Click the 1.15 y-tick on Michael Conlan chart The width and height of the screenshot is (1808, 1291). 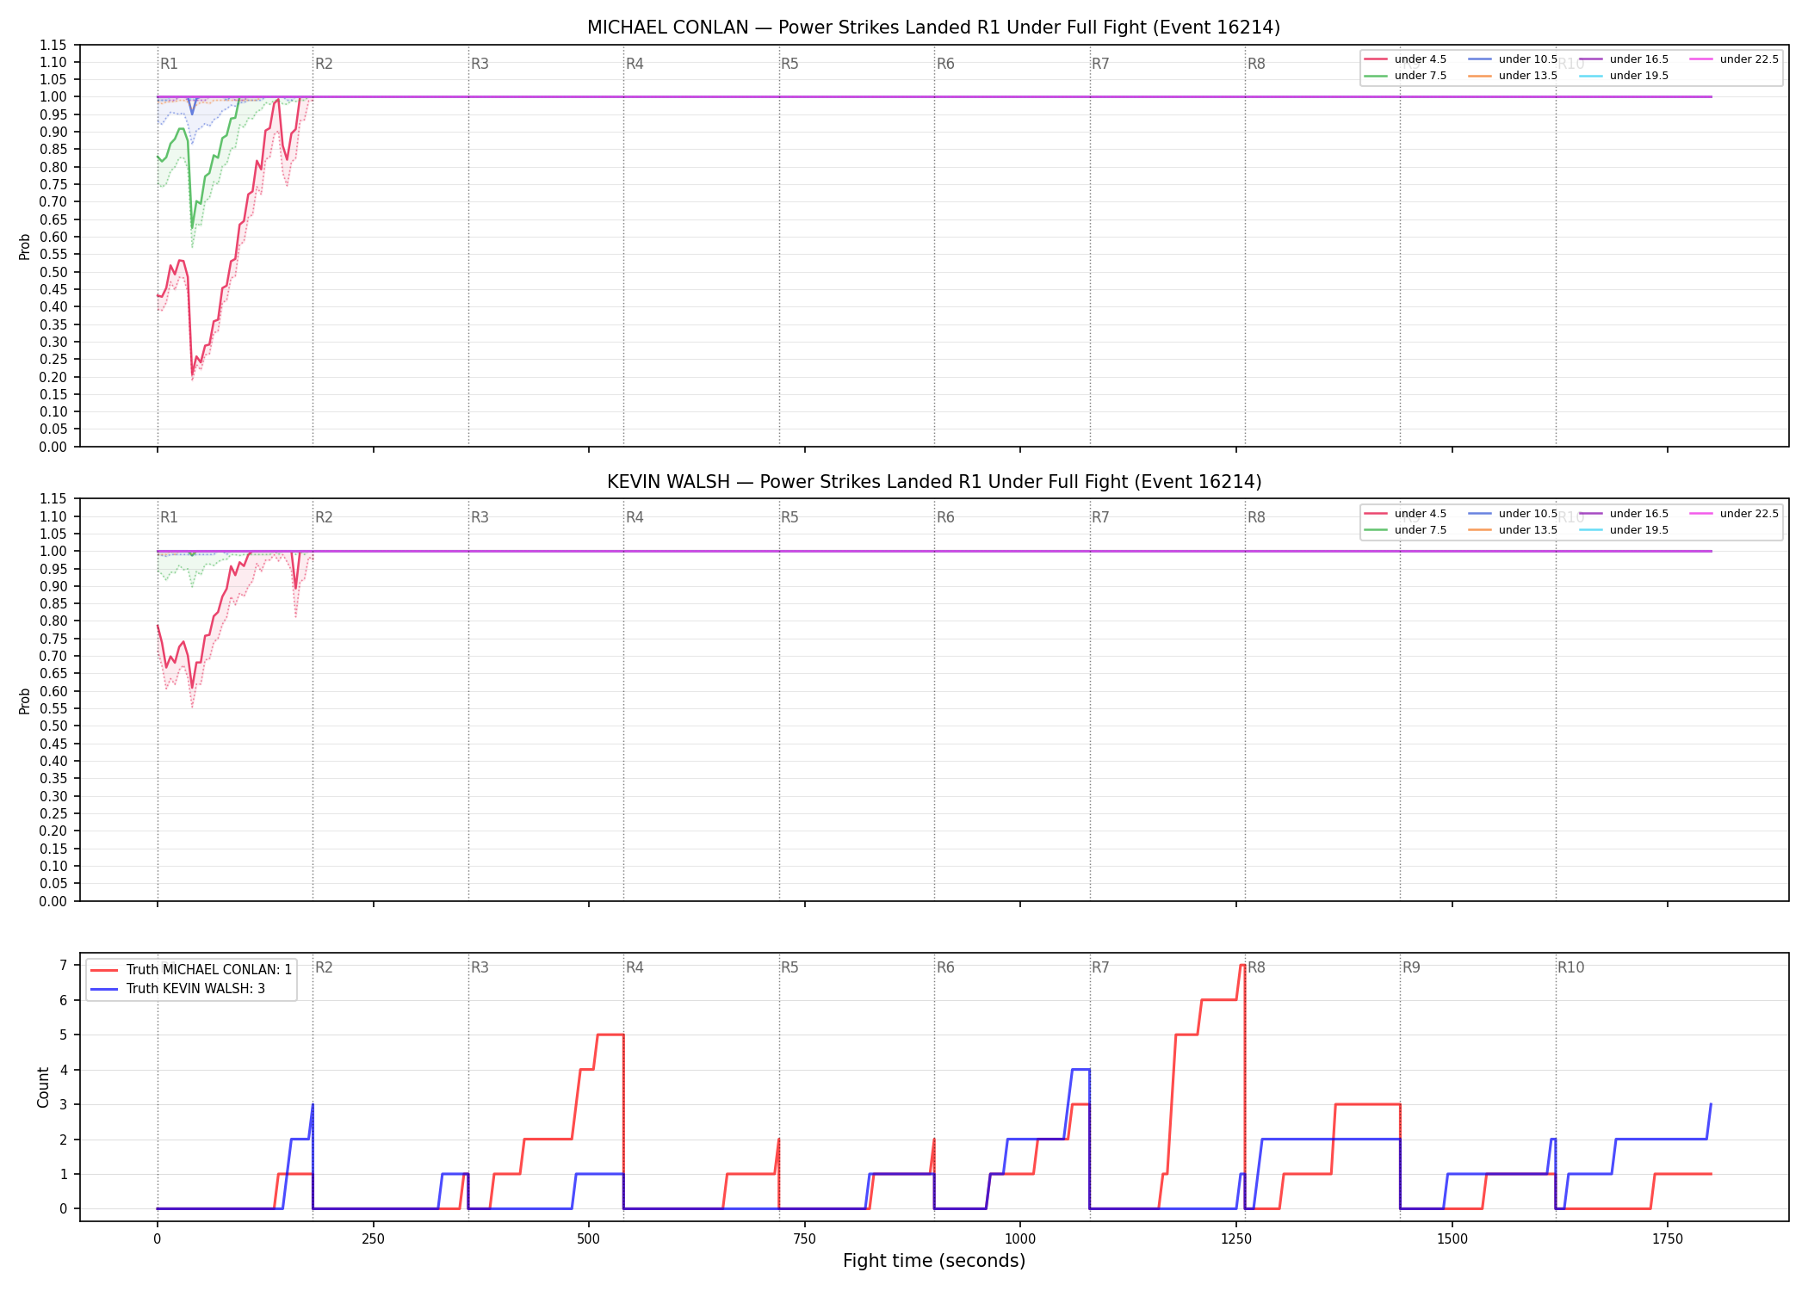click(53, 45)
